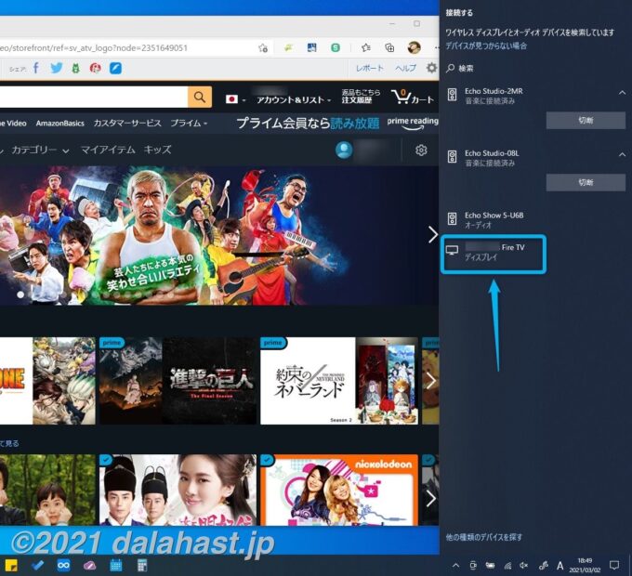
Task: Open language flag dropdown
Action: pyautogui.click(x=235, y=99)
